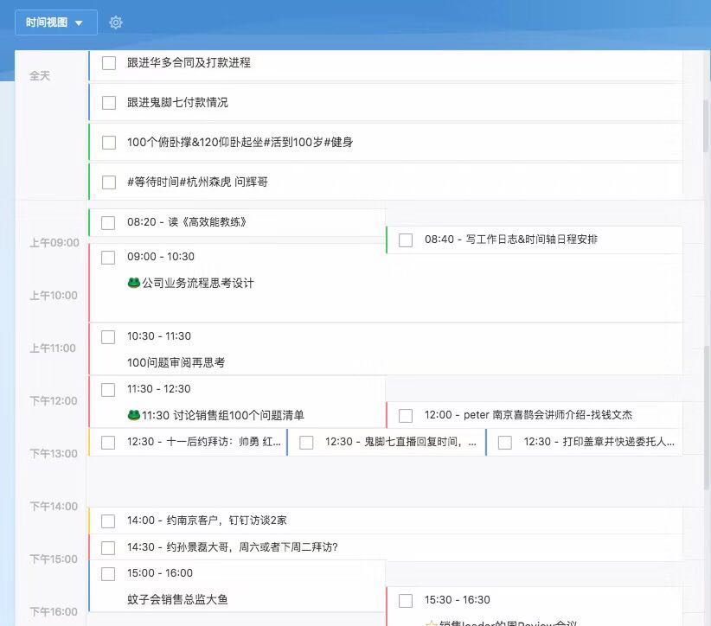
Task: Open the settings gear icon
Action: 116,22
